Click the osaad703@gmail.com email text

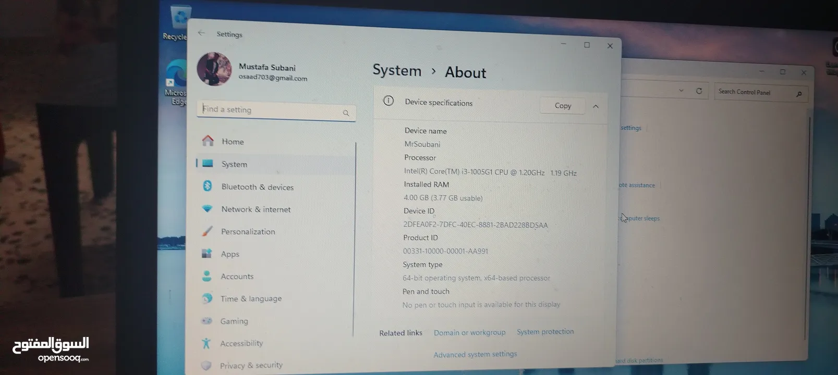(x=273, y=78)
